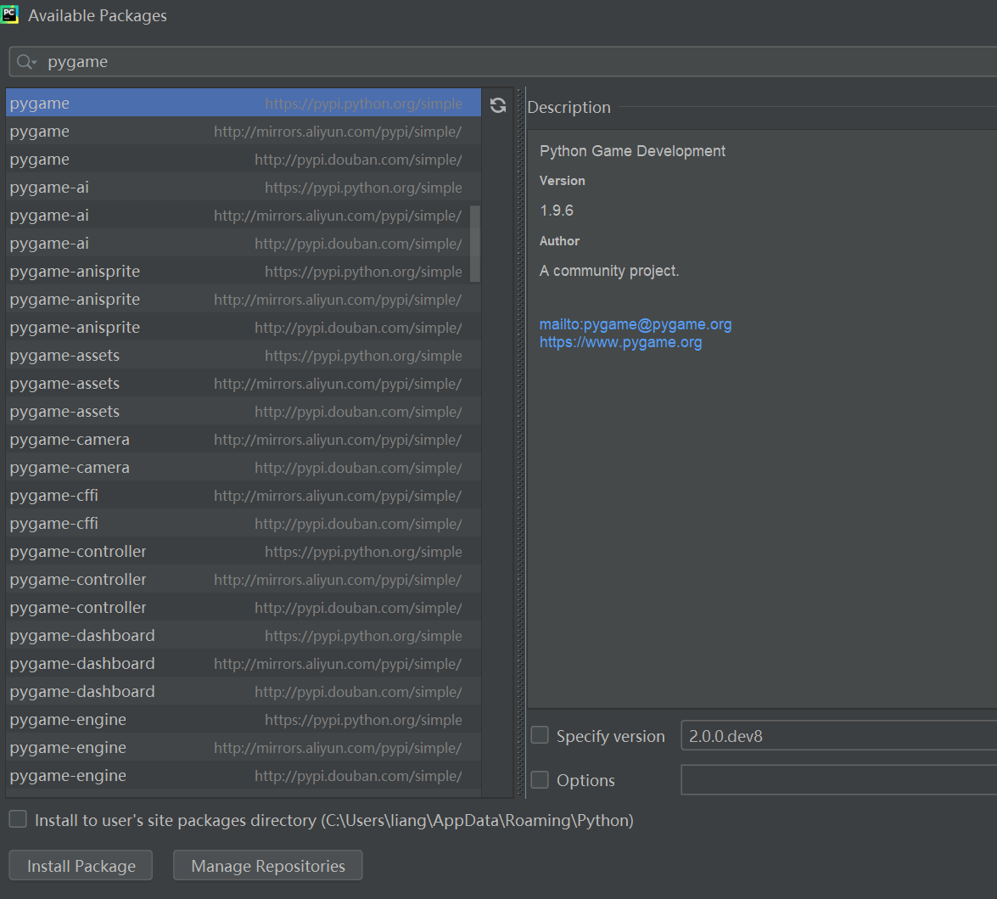Select pygame-anisprite from mirrors.aliyun.com
This screenshot has height=899, width=997.
click(244, 299)
